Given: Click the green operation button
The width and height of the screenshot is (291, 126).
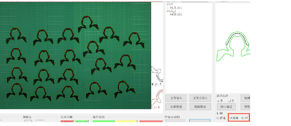Looking at the screenshot, I should (x=103, y=121).
